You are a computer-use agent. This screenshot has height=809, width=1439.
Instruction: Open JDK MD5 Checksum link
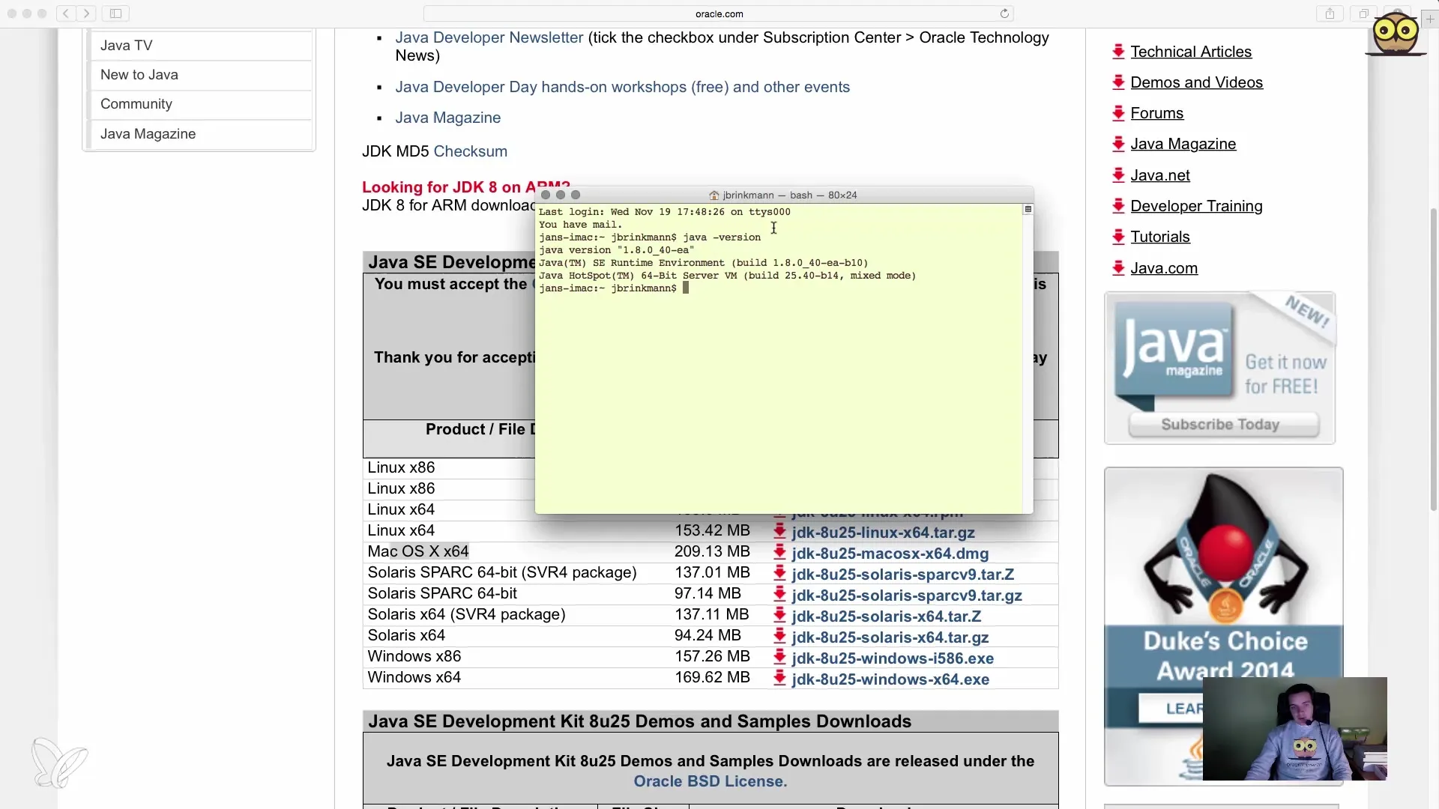point(470,151)
